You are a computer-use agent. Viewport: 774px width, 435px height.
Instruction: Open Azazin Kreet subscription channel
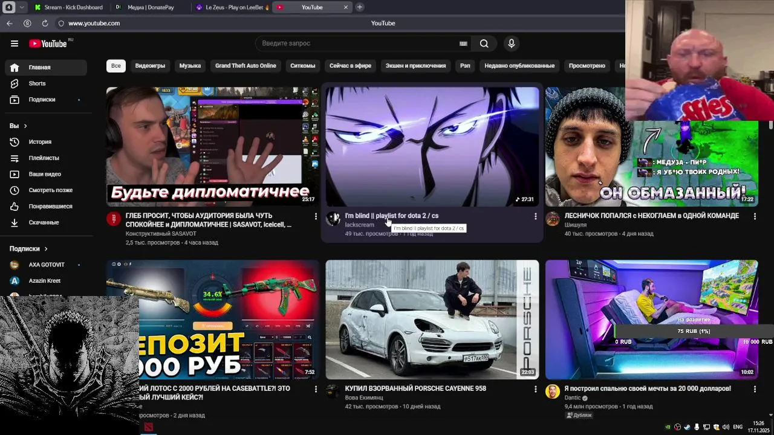[46, 281]
